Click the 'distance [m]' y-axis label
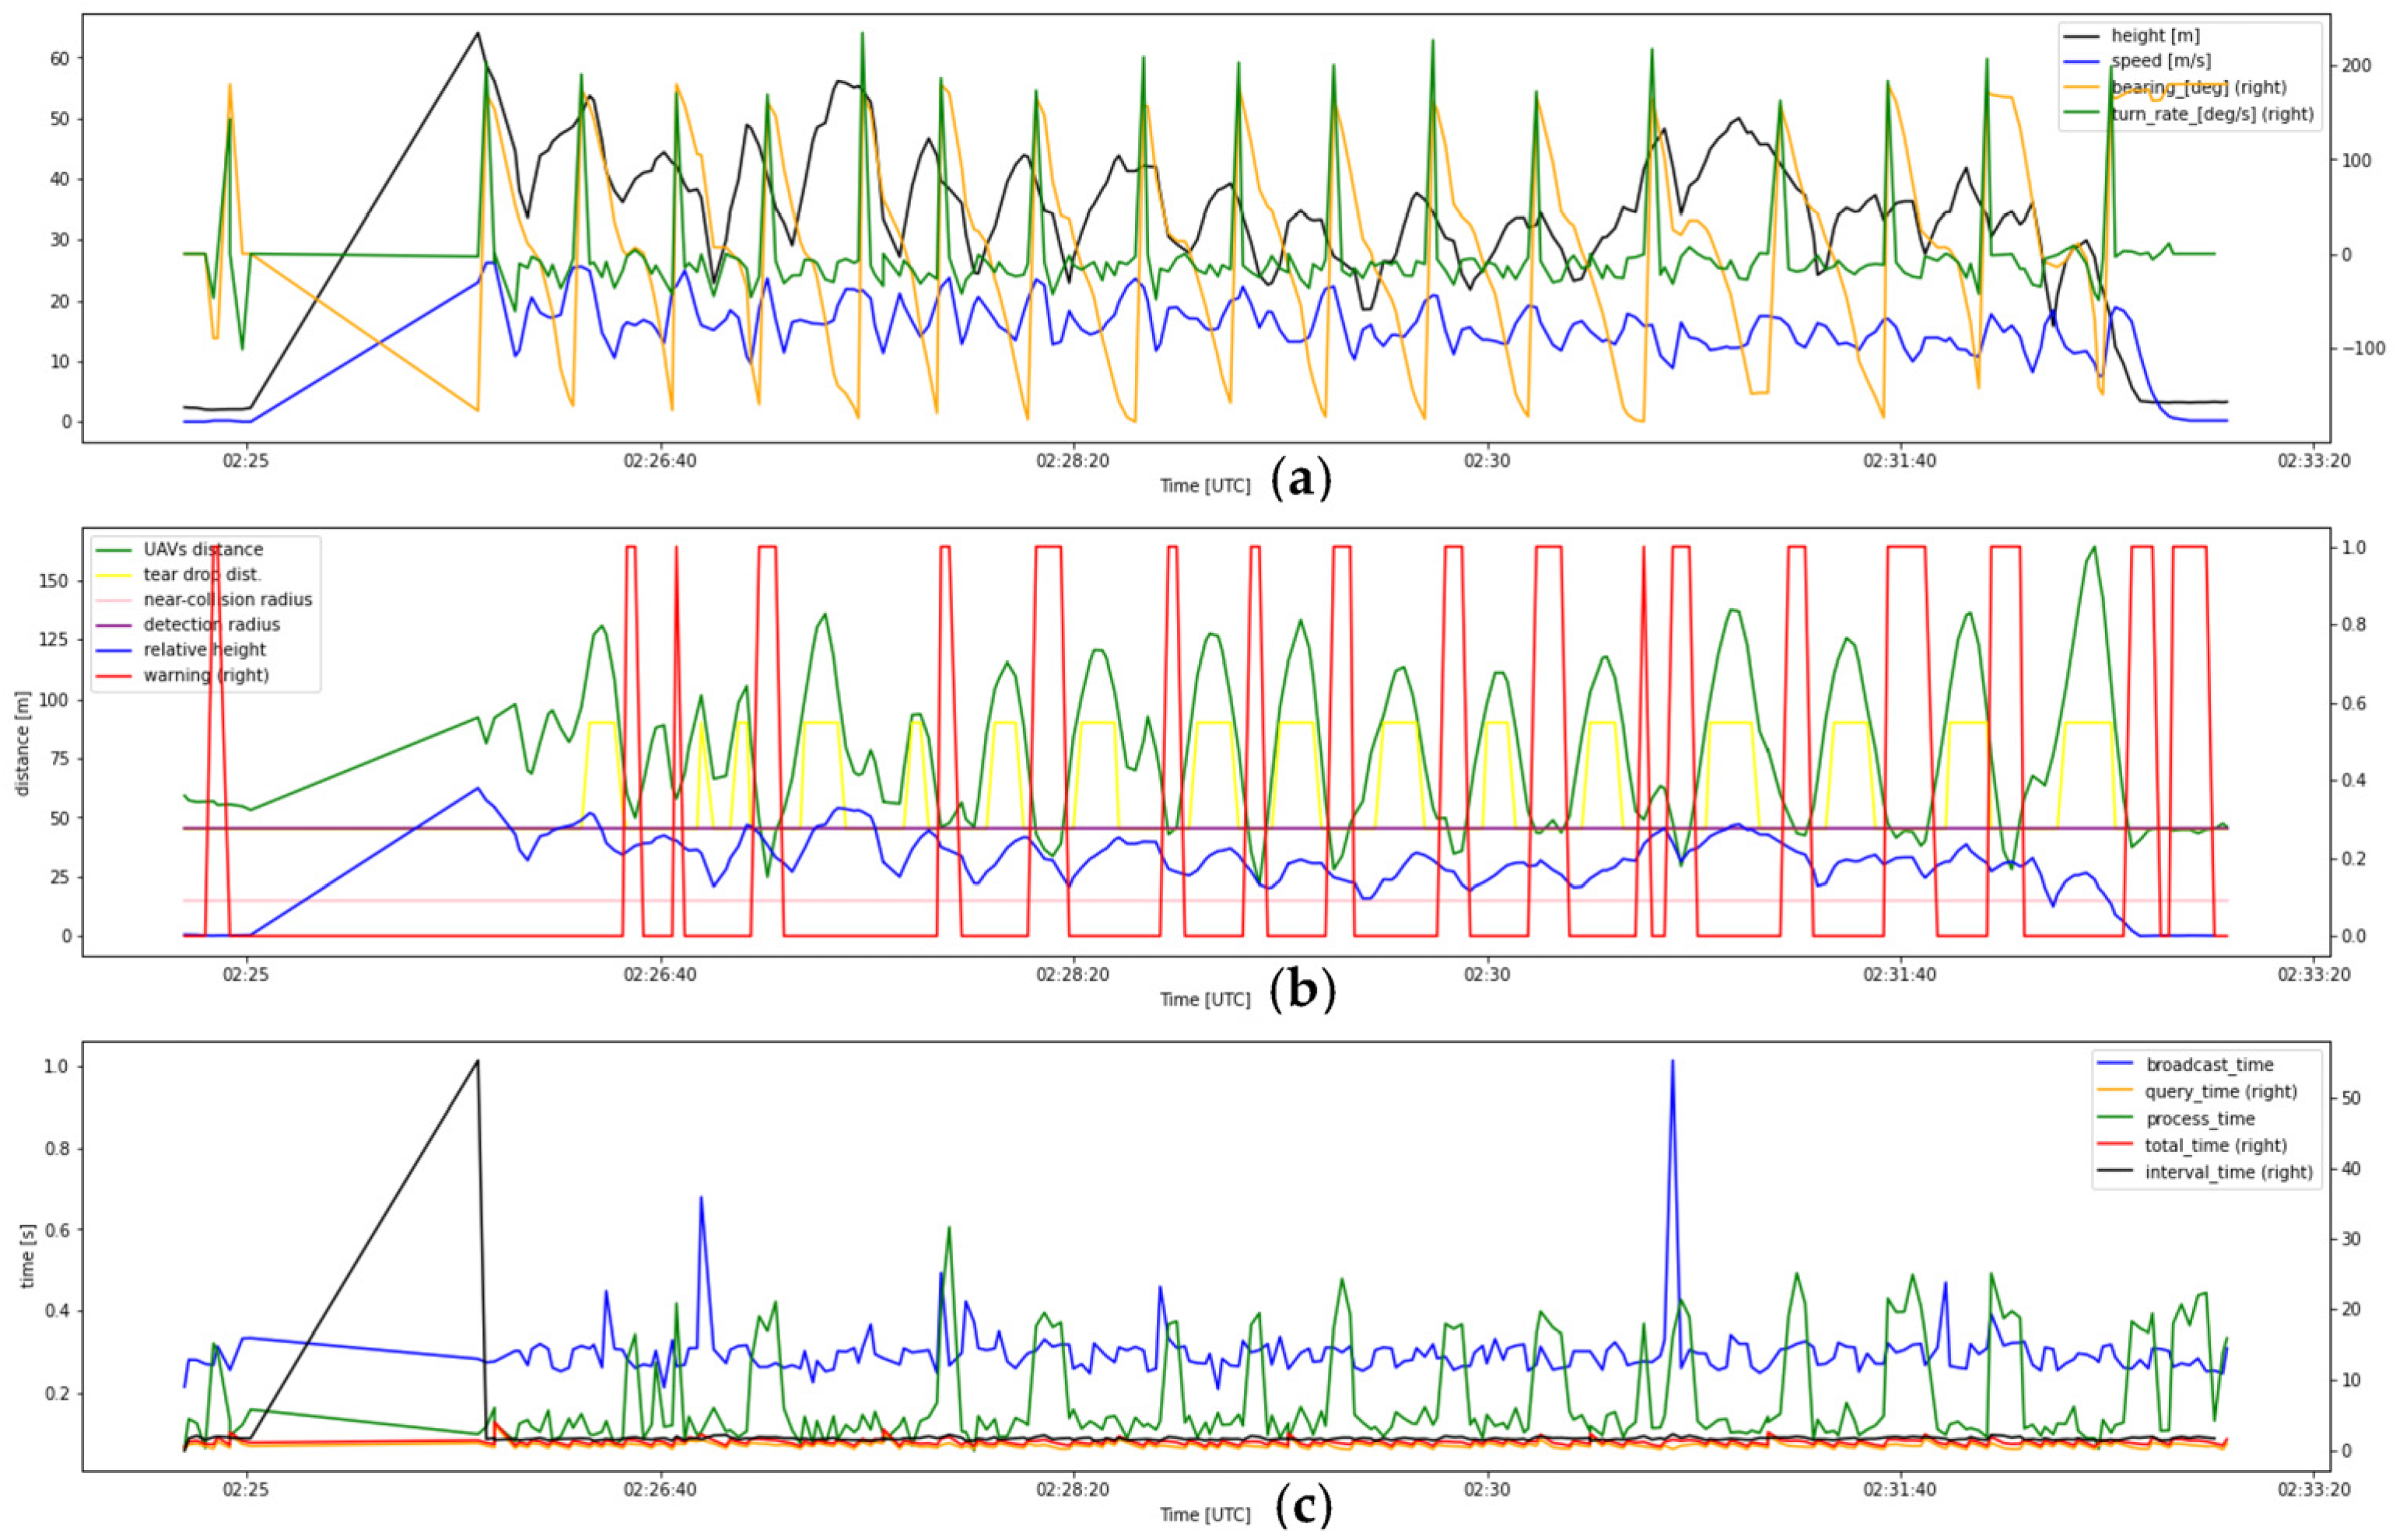This screenshot has width=2396, height=1540. (22, 743)
